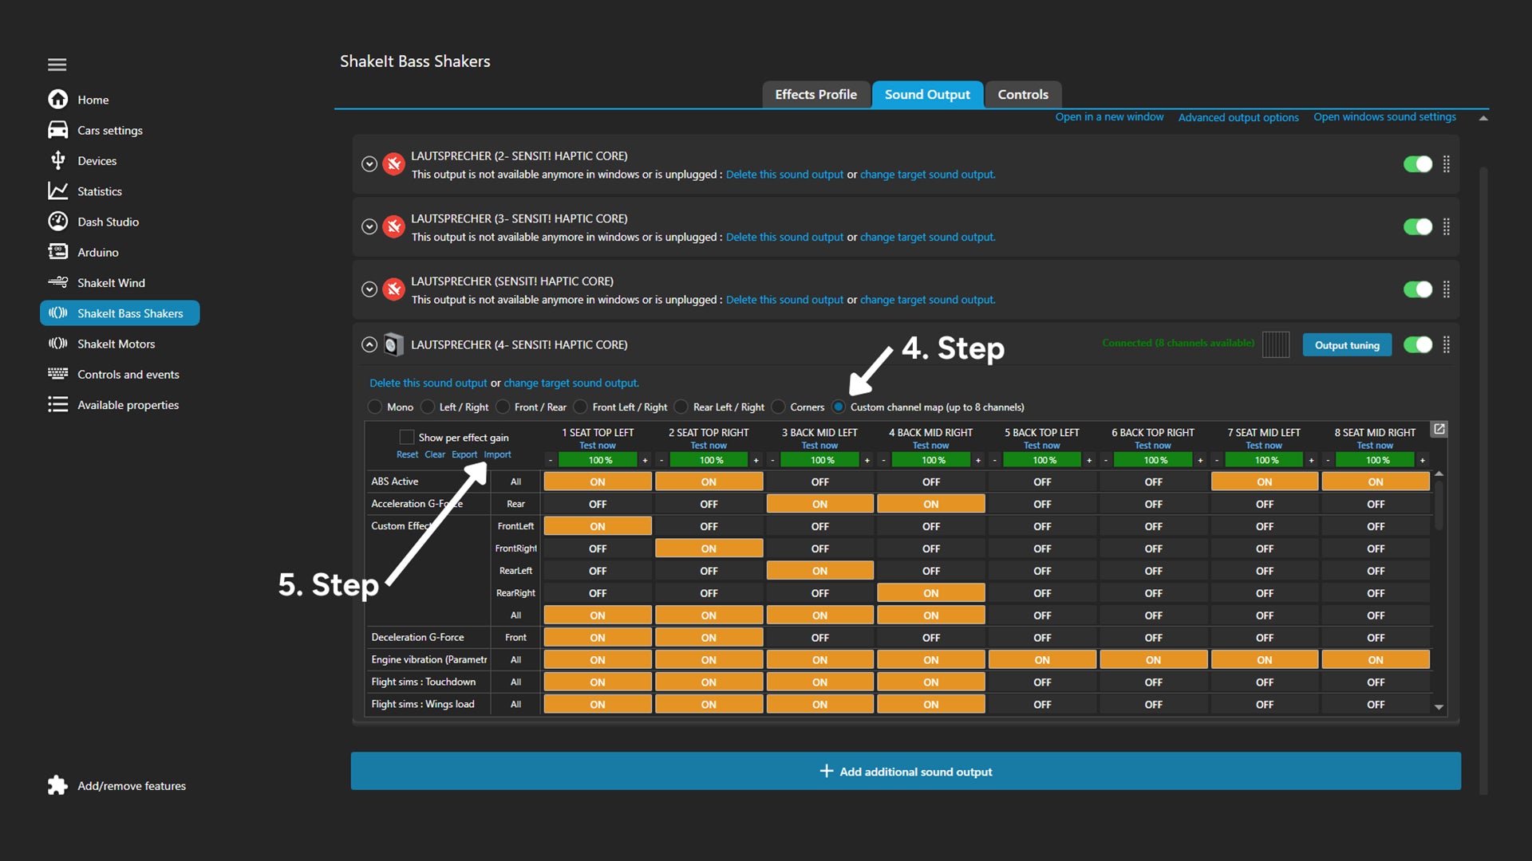Expand the Lautsprecher (Sensit! Haptic Core) entry

pos(369,289)
